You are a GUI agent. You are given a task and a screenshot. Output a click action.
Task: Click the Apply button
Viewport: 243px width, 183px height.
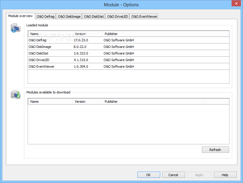199,175
